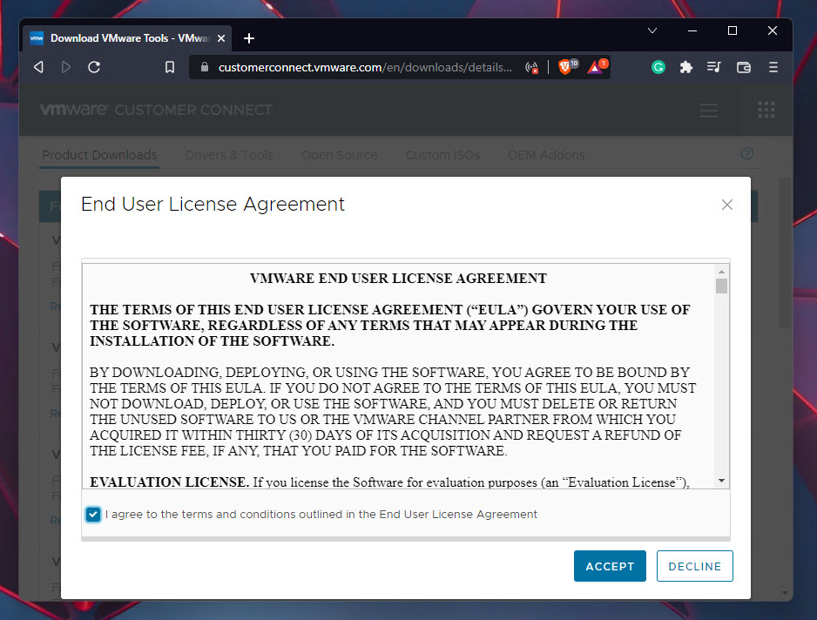The width and height of the screenshot is (817, 620).
Task: Open the media casting blocked icon
Action: (531, 68)
